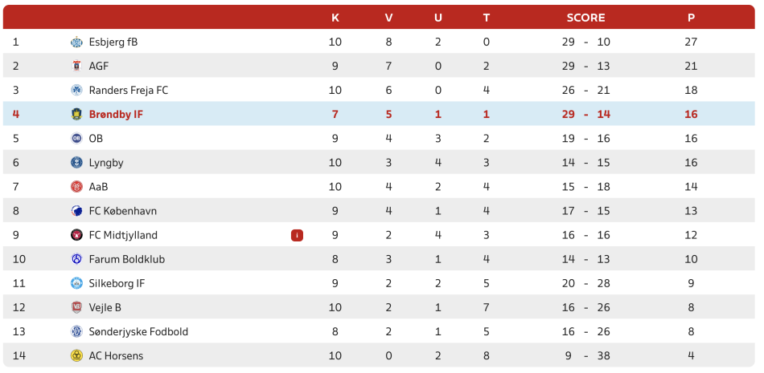The image size is (764, 373).
Task: Click the FC København logo icon
Action: point(76,211)
